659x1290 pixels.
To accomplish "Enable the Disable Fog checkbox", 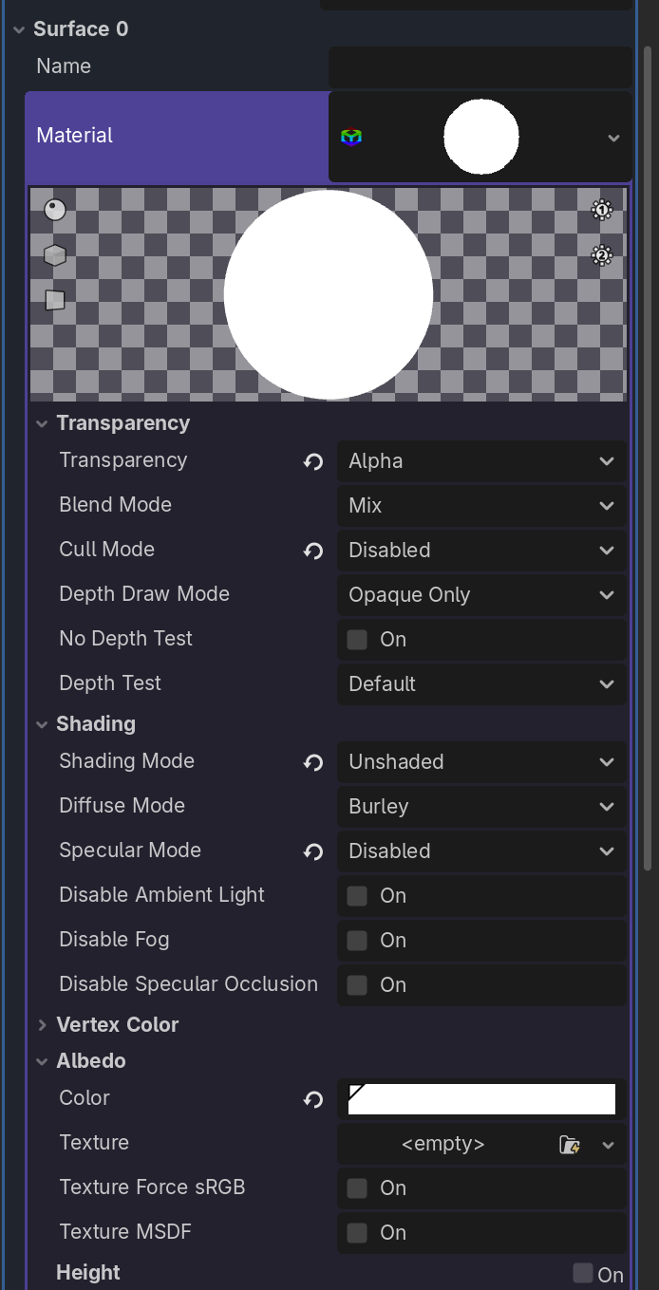I will click(x=357, y=941).
